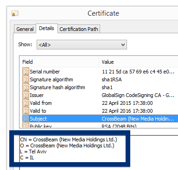The image size is (178, 170).
Task: Select the Valid from row label
Action: coord(41,103)
